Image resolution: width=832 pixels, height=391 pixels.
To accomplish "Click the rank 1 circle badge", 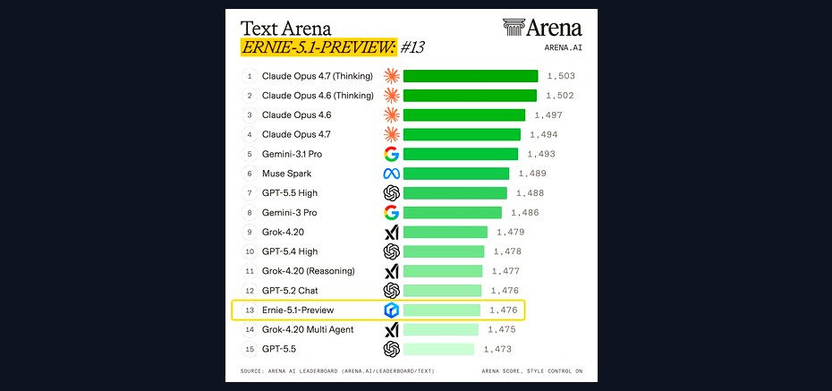I will click(x=250, y=76).
